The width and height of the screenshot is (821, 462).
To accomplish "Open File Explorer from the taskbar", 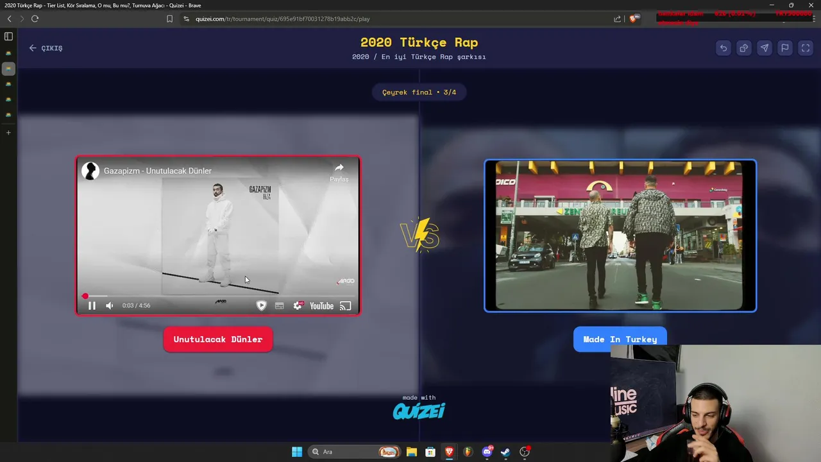I will coord(411,452).
